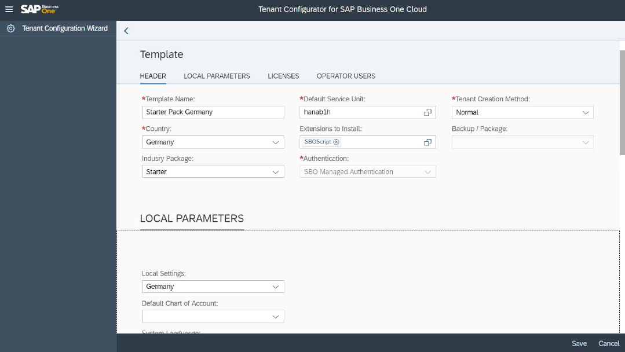Remove the SBOScript extension token

coord(337,142)
